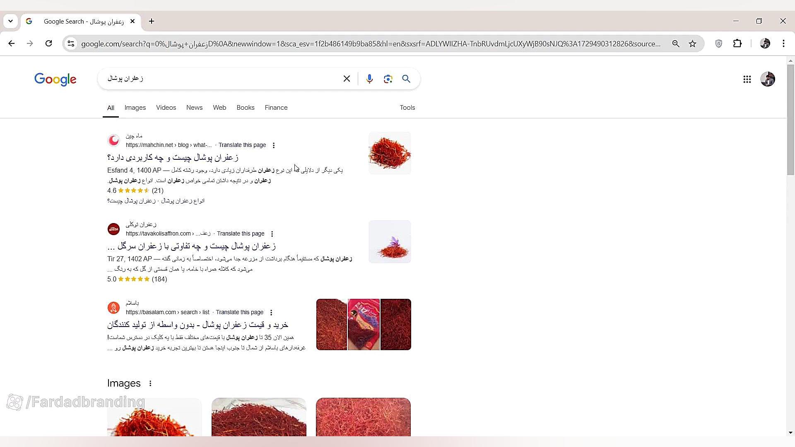The image size is (795, 447).
Task: Bookmark this page with the star icon
Action: pos(692,43)
